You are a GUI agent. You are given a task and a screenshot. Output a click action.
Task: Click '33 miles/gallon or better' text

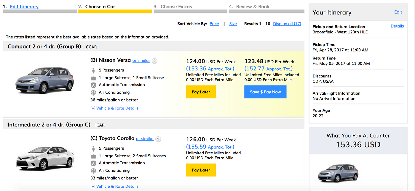(114, 178)
